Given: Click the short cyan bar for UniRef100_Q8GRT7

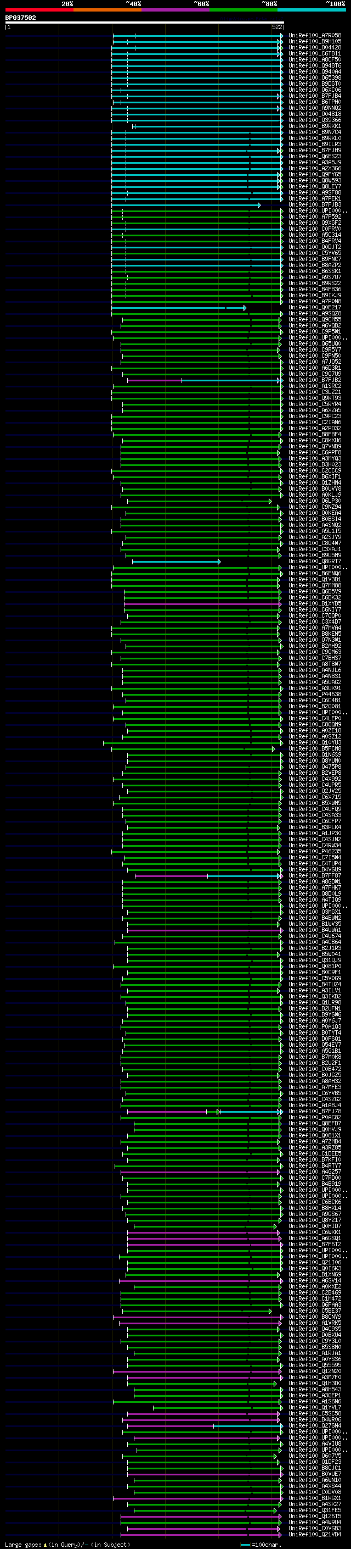Looking at the screenshot, I should pos(177,561).
